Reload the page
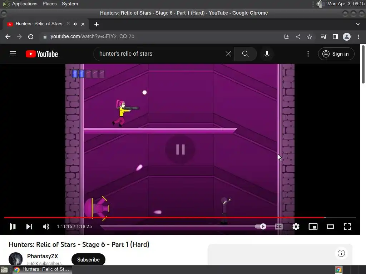366x274 pixels. [x=31, y=37]
